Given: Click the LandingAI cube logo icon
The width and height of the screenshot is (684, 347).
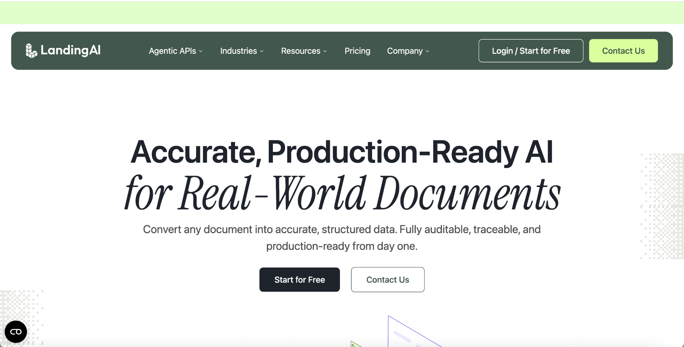Looking at the screenshot, I should pos(31,51).
